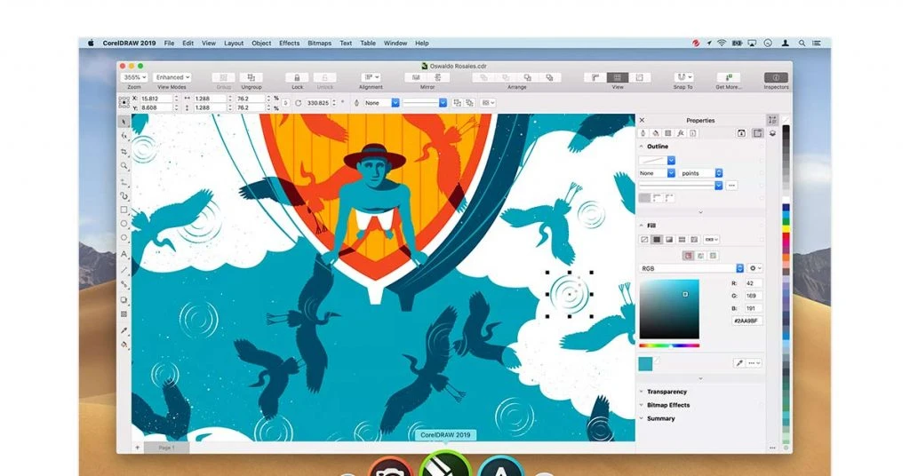Select Uniform fill type button
This screenshot has height=476, width=910.
coord(657,240)
